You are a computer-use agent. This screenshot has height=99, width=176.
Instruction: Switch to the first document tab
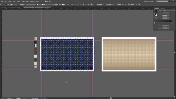click(11, 7)
